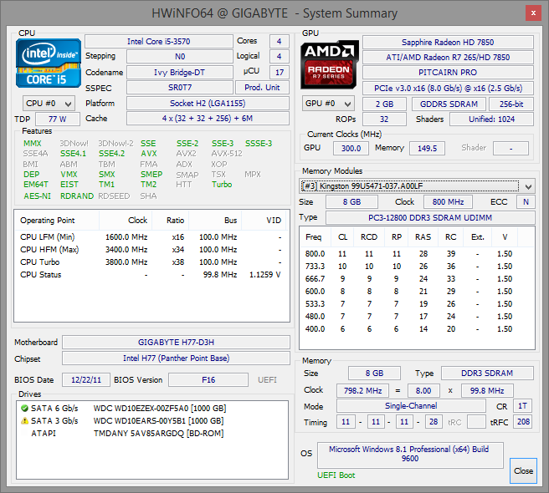Click the GDDR5 SDRAM memory type field
The width and height of the screenshot is (549, 493).
click(x=449, y=104)
